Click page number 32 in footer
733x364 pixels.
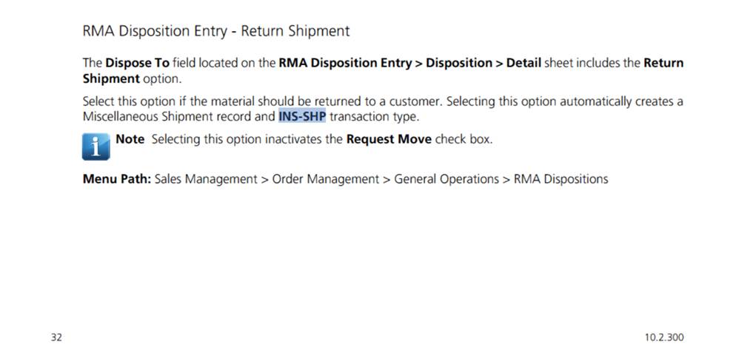[56, 337]
